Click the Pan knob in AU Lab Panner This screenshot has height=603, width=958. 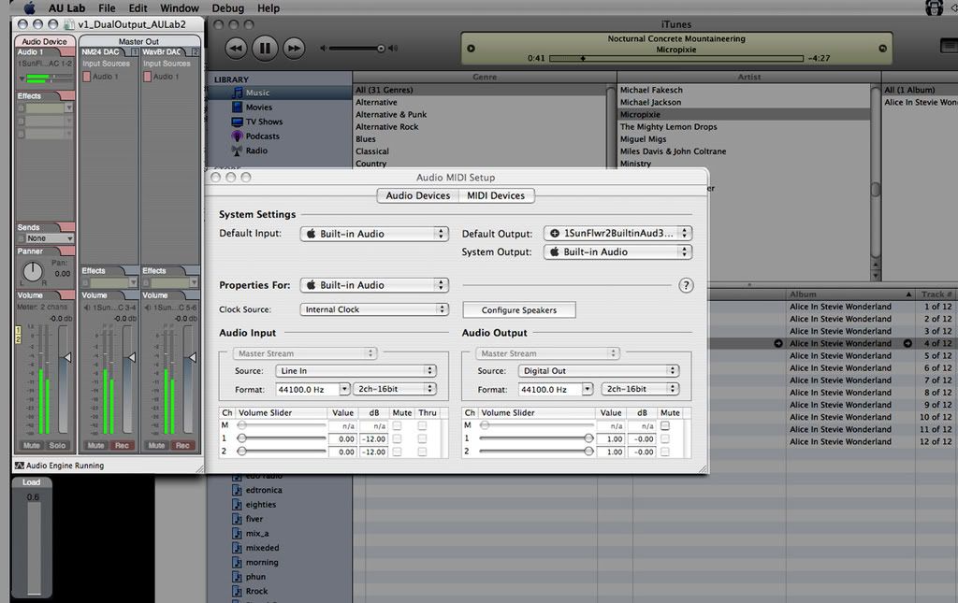pyautogui.click(x=33, y=272)
